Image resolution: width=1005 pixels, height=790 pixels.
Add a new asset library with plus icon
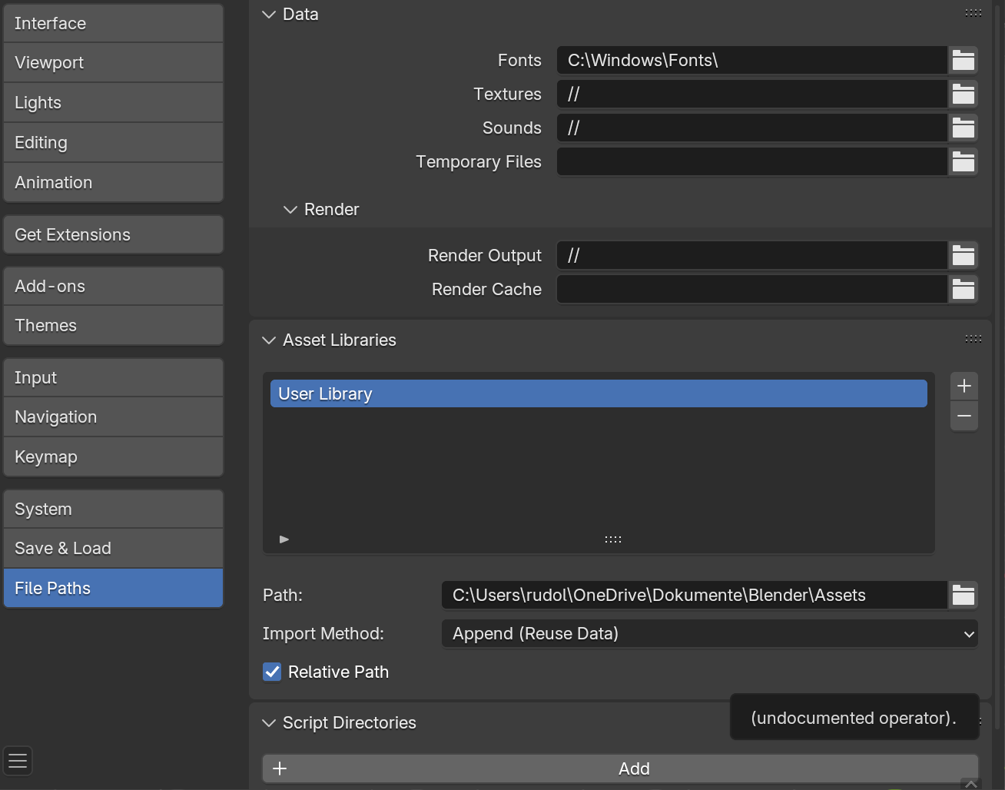[x=964, y=386]
